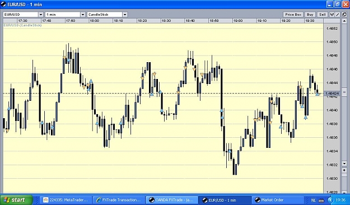350x205 pixels.
Task: Click the 19:30 time axis label
Action: pos(310,21)
